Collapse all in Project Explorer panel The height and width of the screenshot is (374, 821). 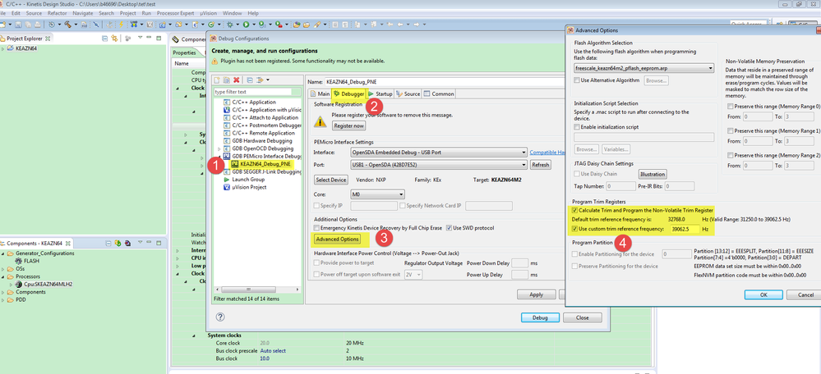[104, 38]
